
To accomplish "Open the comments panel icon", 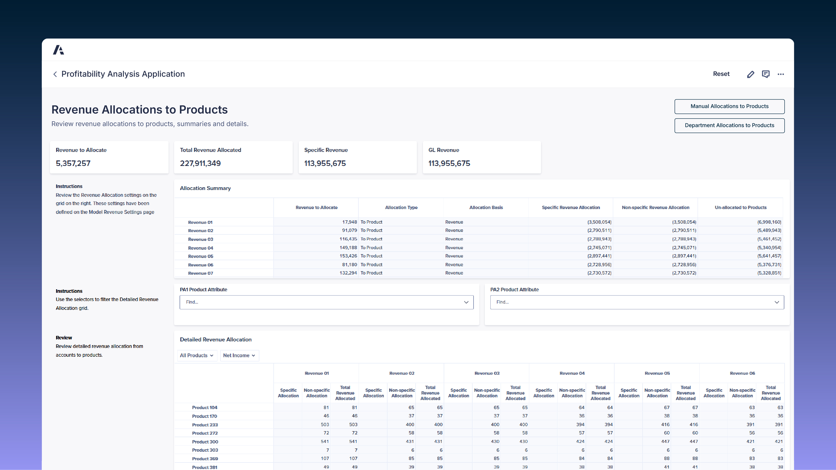I will coord(766,74).
